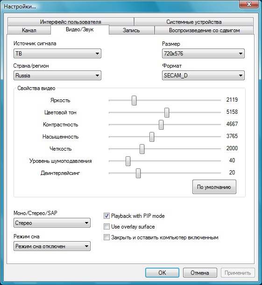Uncheck Playback with PIP mode
Image resolution: width=262 pixels, height=285 pixels.
[106, 216]
